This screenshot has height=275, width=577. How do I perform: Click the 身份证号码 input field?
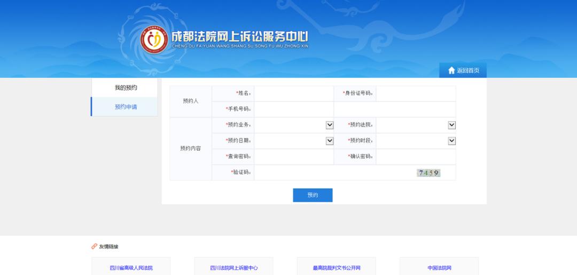pos(416,93)
